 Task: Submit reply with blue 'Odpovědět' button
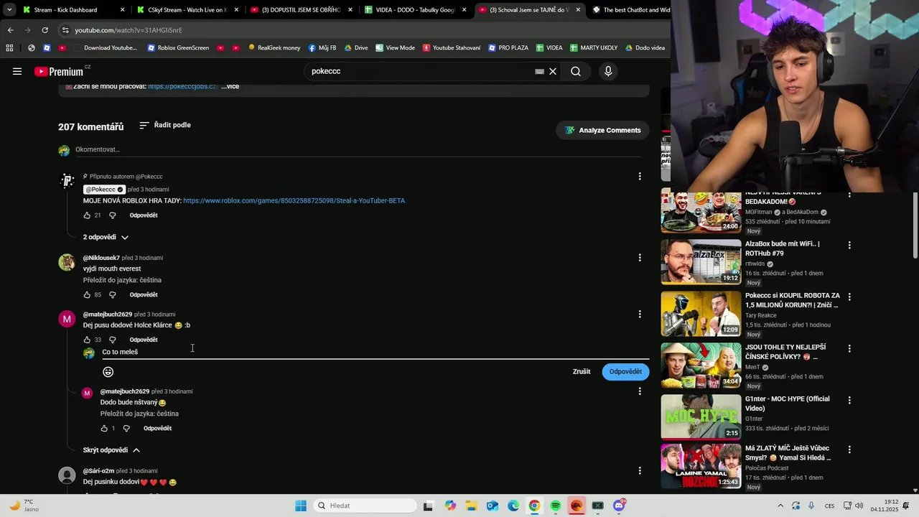click(625, 371)
